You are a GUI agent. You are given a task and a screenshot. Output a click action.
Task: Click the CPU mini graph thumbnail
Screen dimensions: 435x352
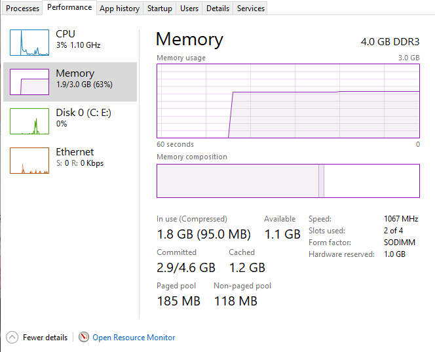(x=29, y=43)
